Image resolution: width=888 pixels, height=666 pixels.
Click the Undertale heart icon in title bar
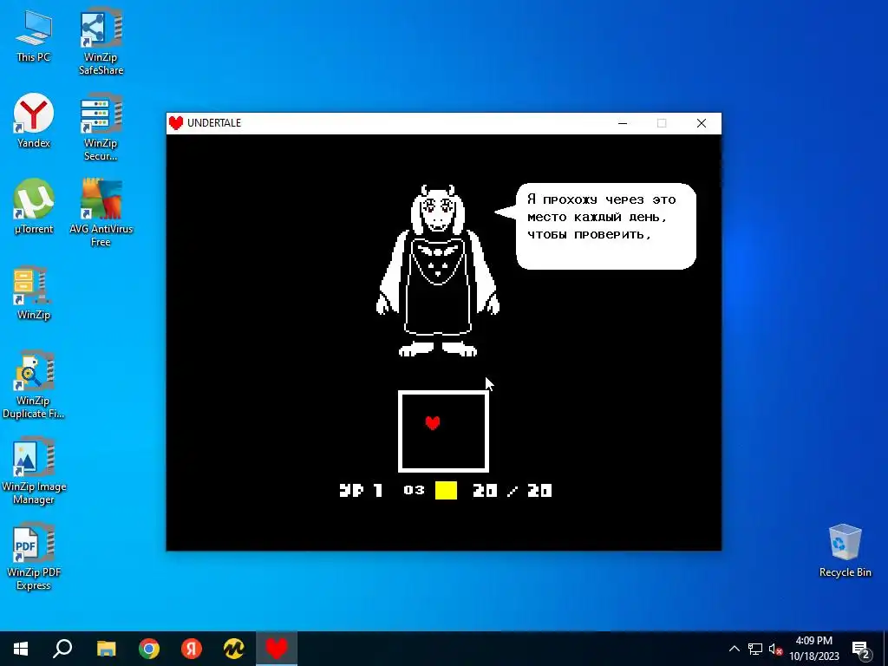click(x=176, y=123)
